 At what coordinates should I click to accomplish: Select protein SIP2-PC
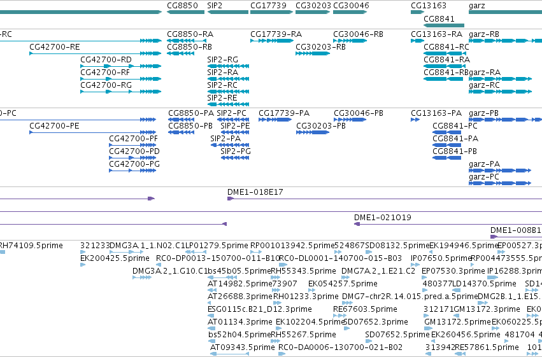click(x=233, y=120)
